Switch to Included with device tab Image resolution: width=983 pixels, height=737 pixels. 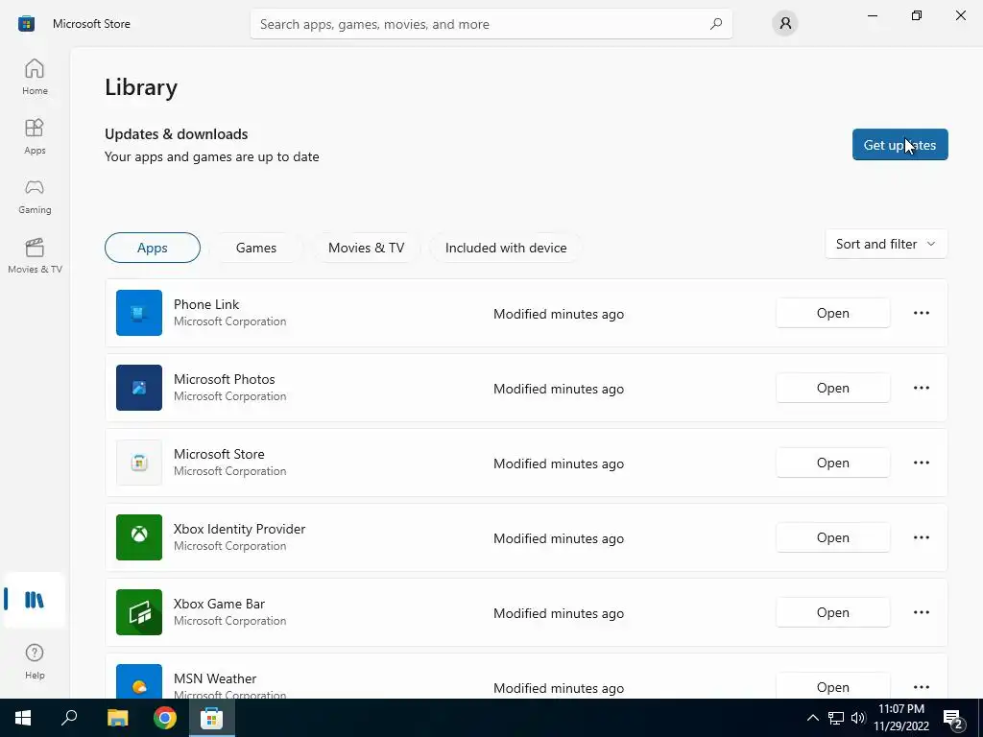coord(506,248)
